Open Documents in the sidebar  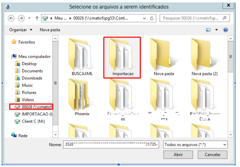click(x=29, y=71)
